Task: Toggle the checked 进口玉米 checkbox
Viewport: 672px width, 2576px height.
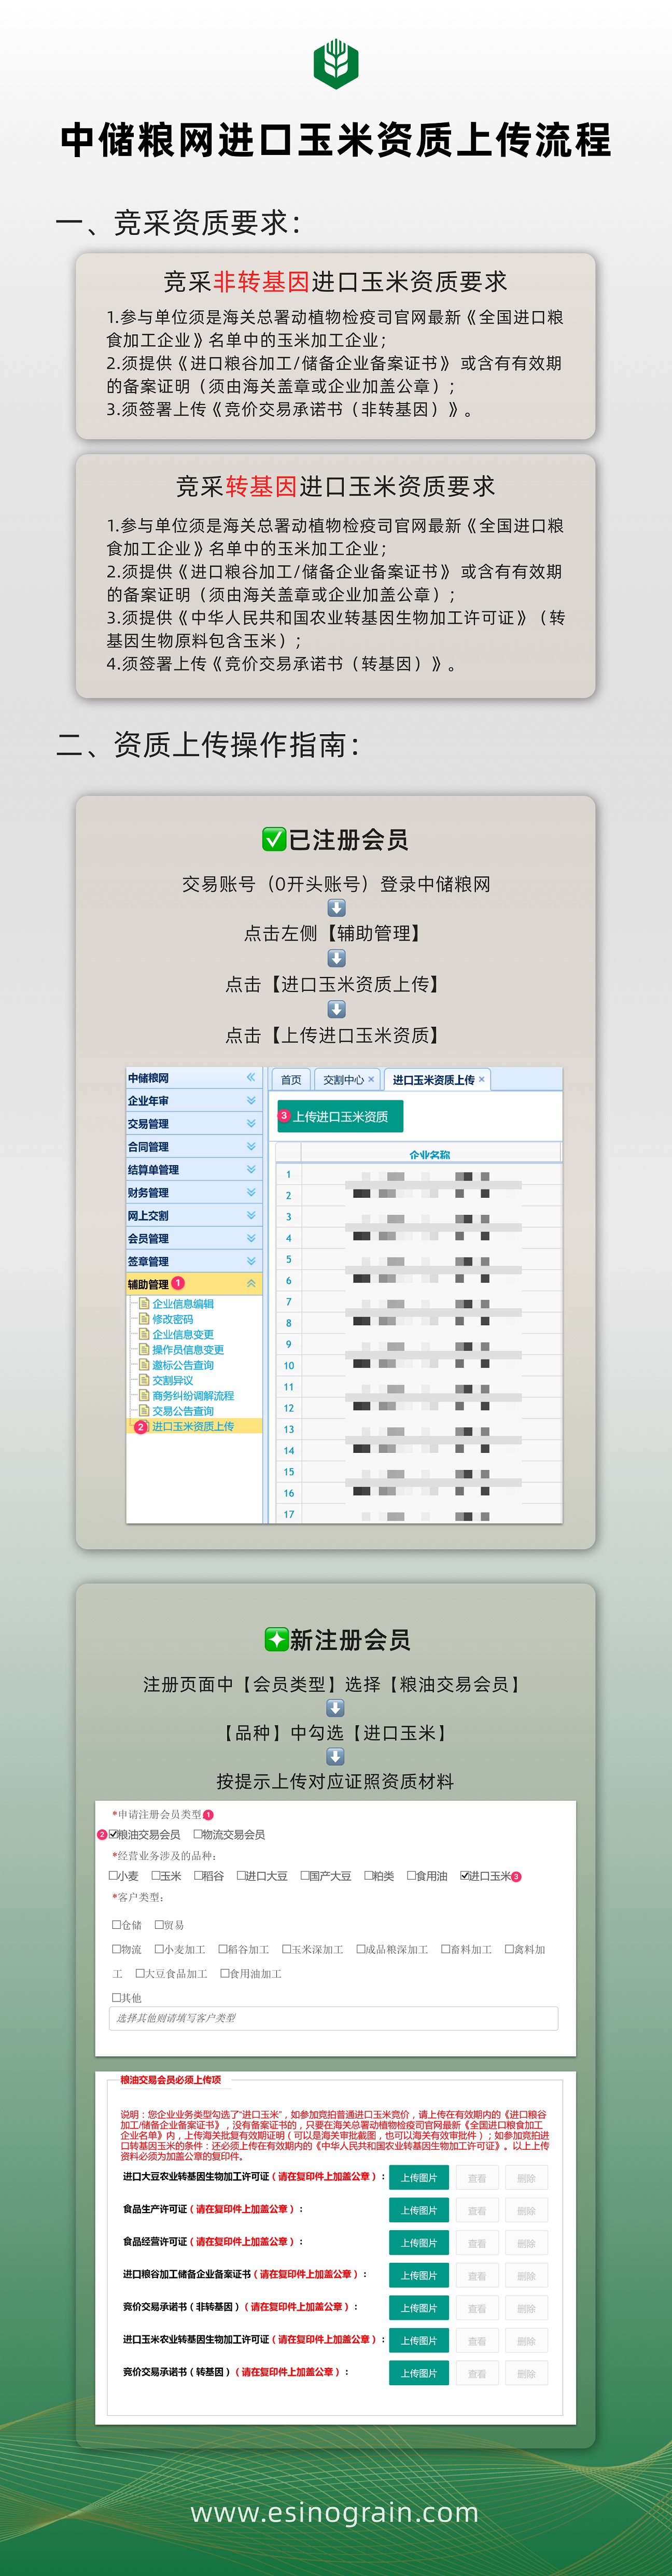Action: click(464, 1875)
